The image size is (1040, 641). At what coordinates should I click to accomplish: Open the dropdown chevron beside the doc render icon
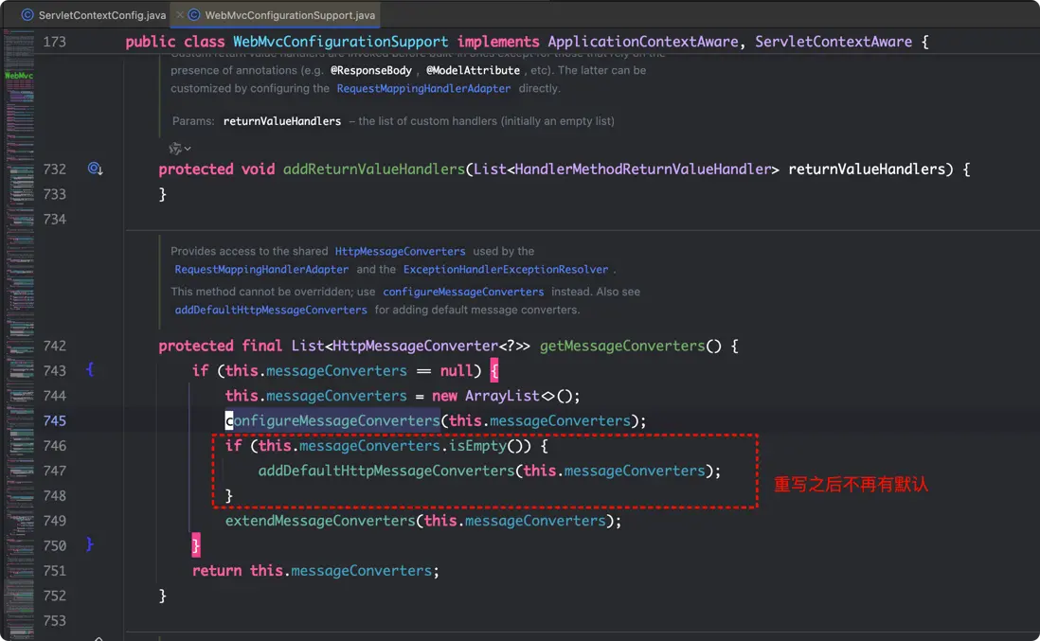tap(188, 149)
